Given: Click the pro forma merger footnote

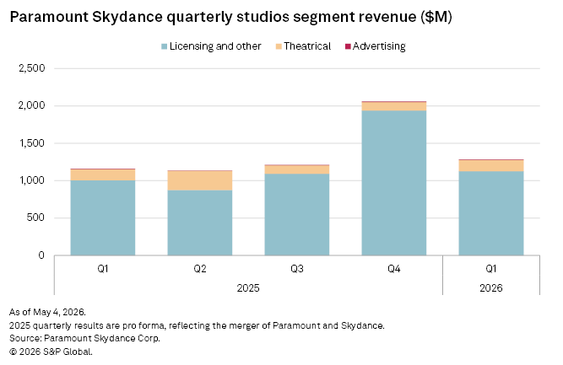Looking at the screenshot, I should [x=197, y=325].
